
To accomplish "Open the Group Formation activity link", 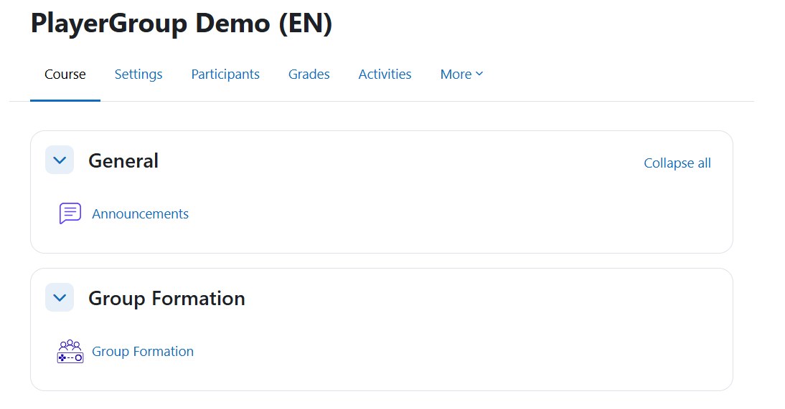I will pyautogui.click(x=143, y=352).
